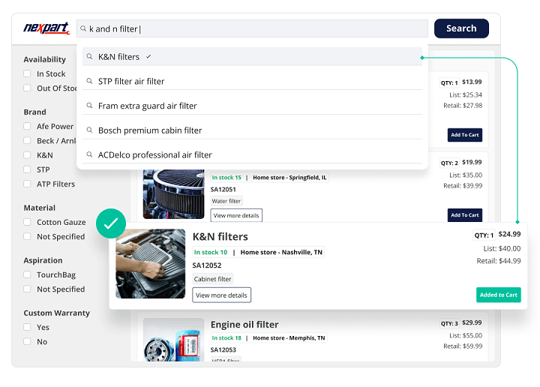Click the green Added to Cart button

tap(498, 295)
